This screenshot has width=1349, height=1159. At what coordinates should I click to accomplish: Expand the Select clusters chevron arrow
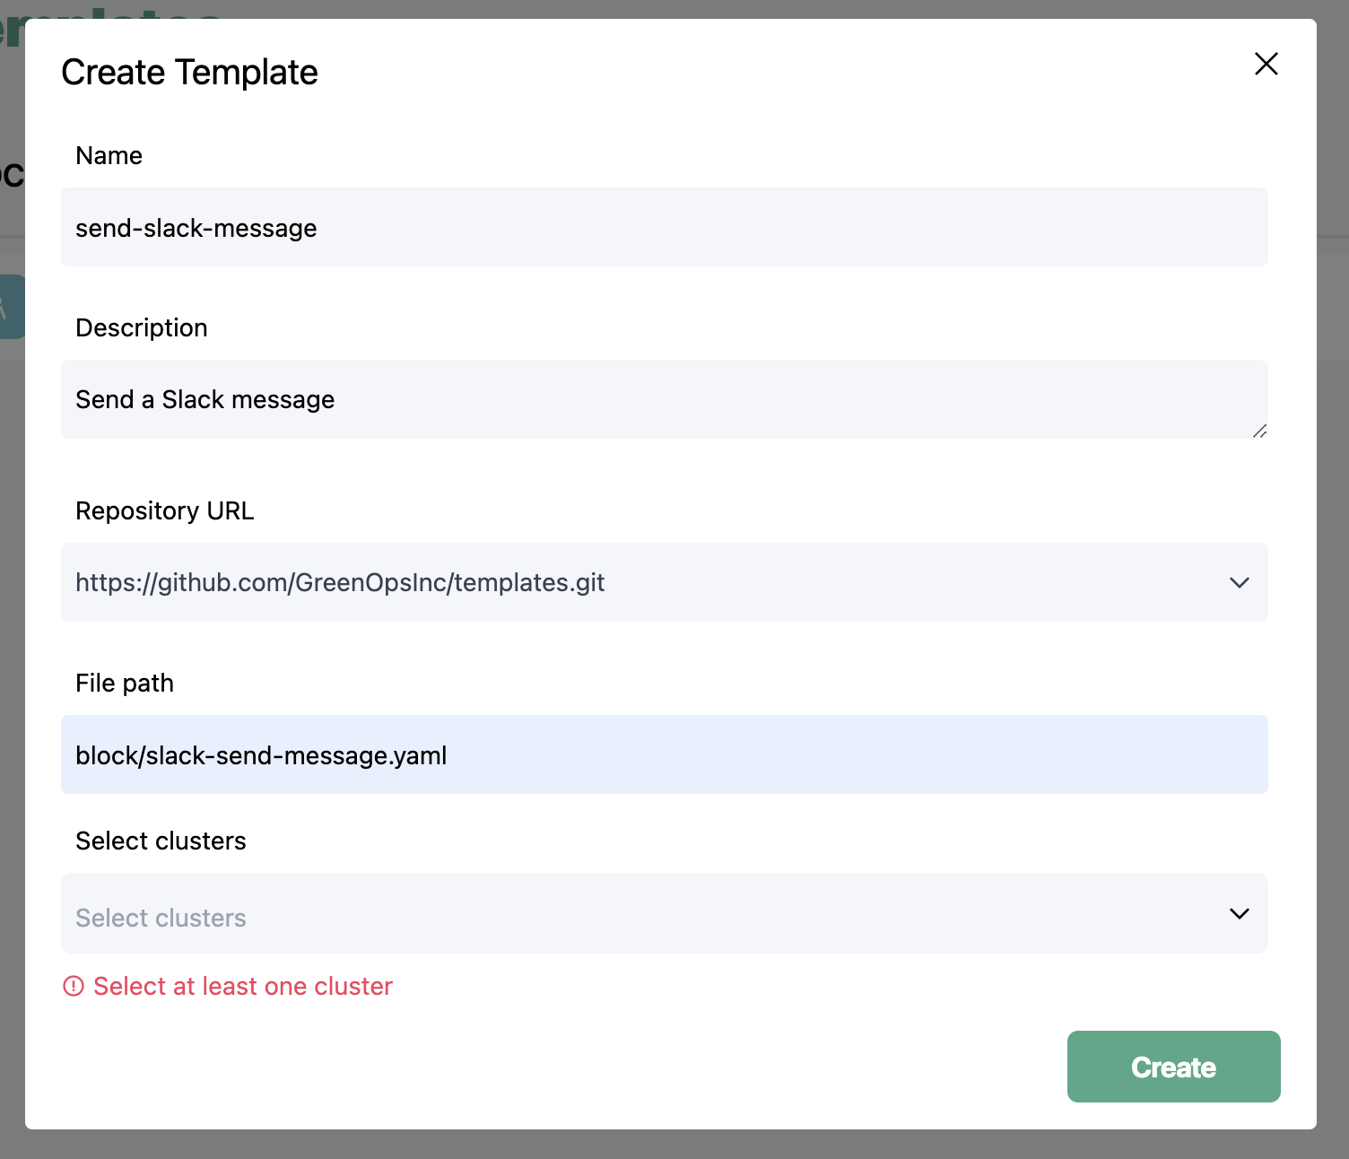coord(1240,913)
